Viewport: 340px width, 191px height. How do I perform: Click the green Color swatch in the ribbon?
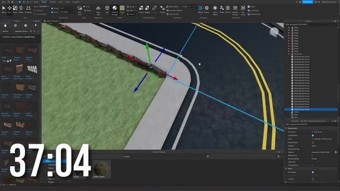pyautogui.click(x=122, y=8)
